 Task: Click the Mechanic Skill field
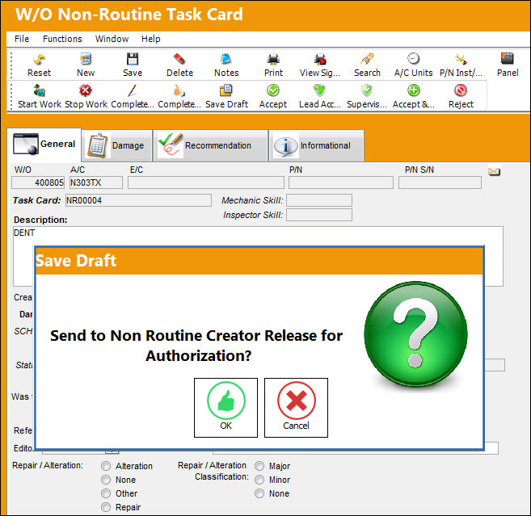point(319,200)
